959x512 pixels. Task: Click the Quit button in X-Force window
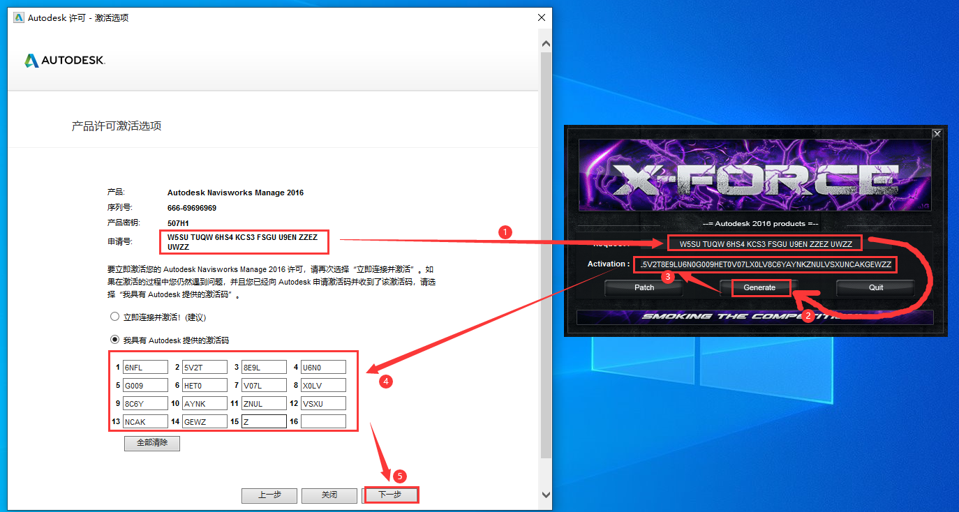coord(876,287)
